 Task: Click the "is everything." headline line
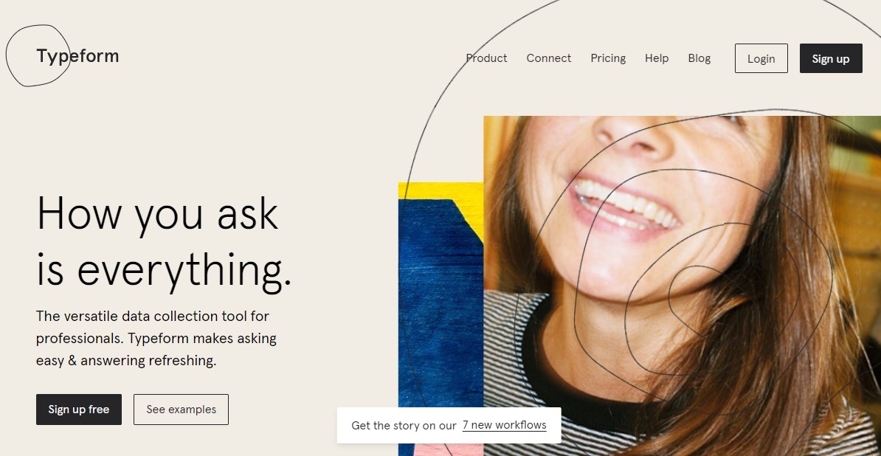[164, 271]
